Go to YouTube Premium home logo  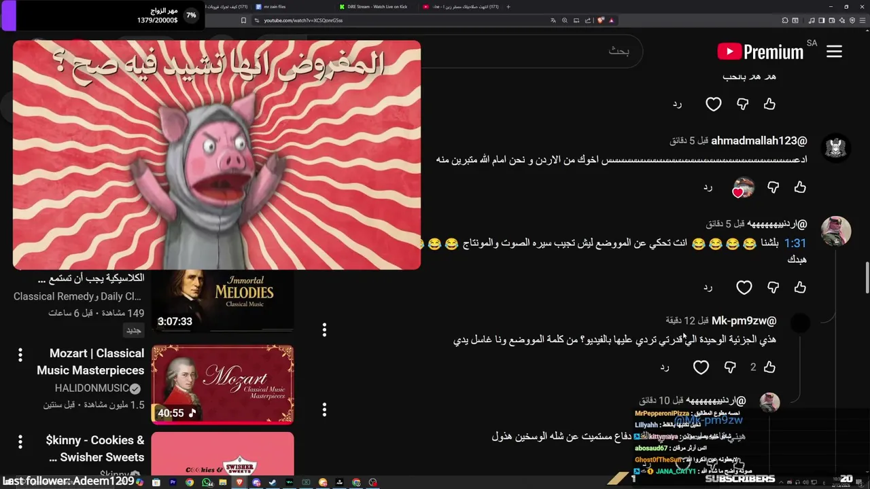pyautogui.click(x=760, y=52)
